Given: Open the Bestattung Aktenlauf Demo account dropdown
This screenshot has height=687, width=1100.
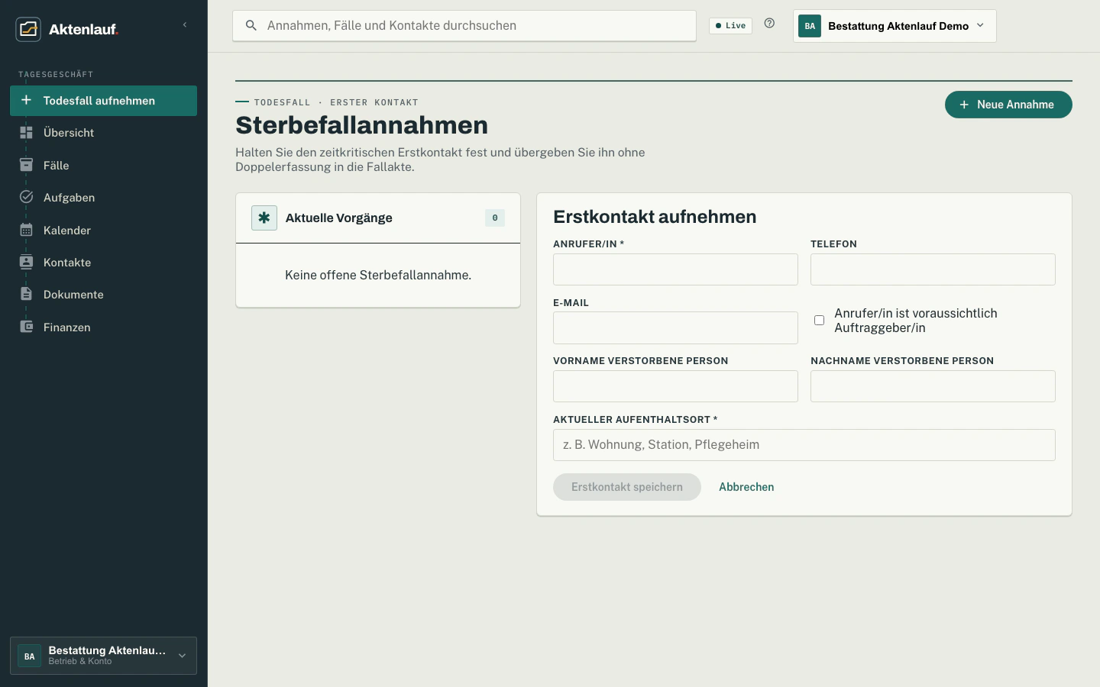Looking at the screenshot, I should [x=895, y=26].
